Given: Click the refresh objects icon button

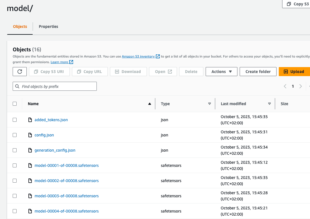Looking at the screenshot, I should (x=20, y=72).
